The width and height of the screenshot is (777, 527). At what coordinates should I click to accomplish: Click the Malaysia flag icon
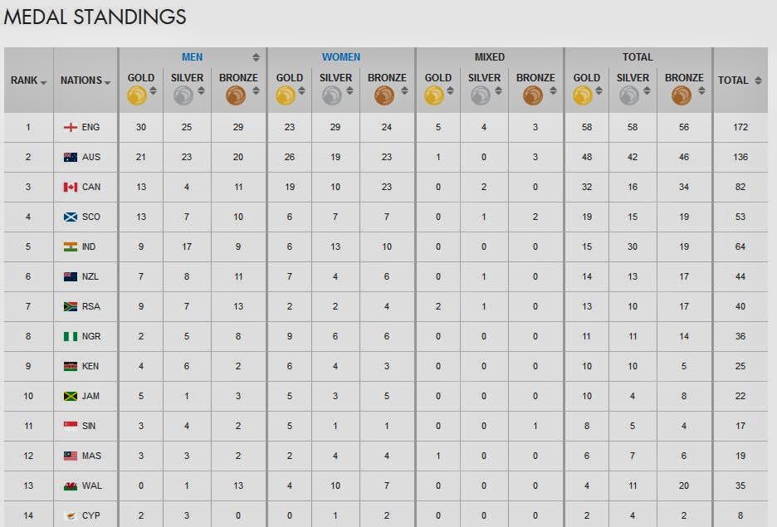point(71,456)
